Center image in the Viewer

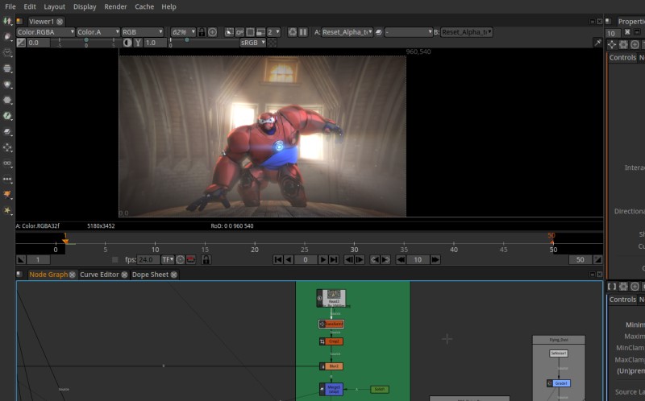(x=212, y=32)
